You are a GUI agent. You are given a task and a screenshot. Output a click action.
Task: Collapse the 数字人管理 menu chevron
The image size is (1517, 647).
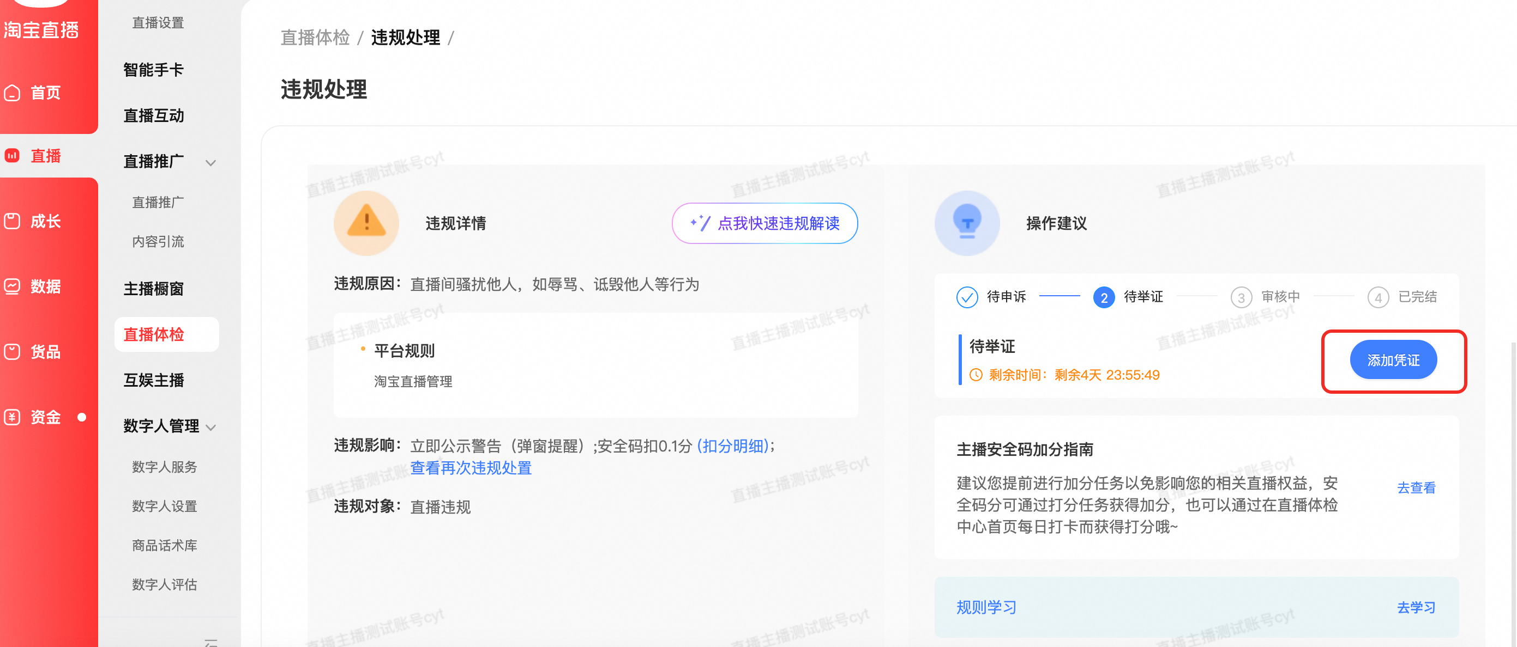click(x=211, y=428)
